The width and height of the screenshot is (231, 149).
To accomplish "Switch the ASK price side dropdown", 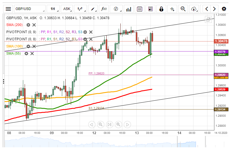I will (67, 9).
